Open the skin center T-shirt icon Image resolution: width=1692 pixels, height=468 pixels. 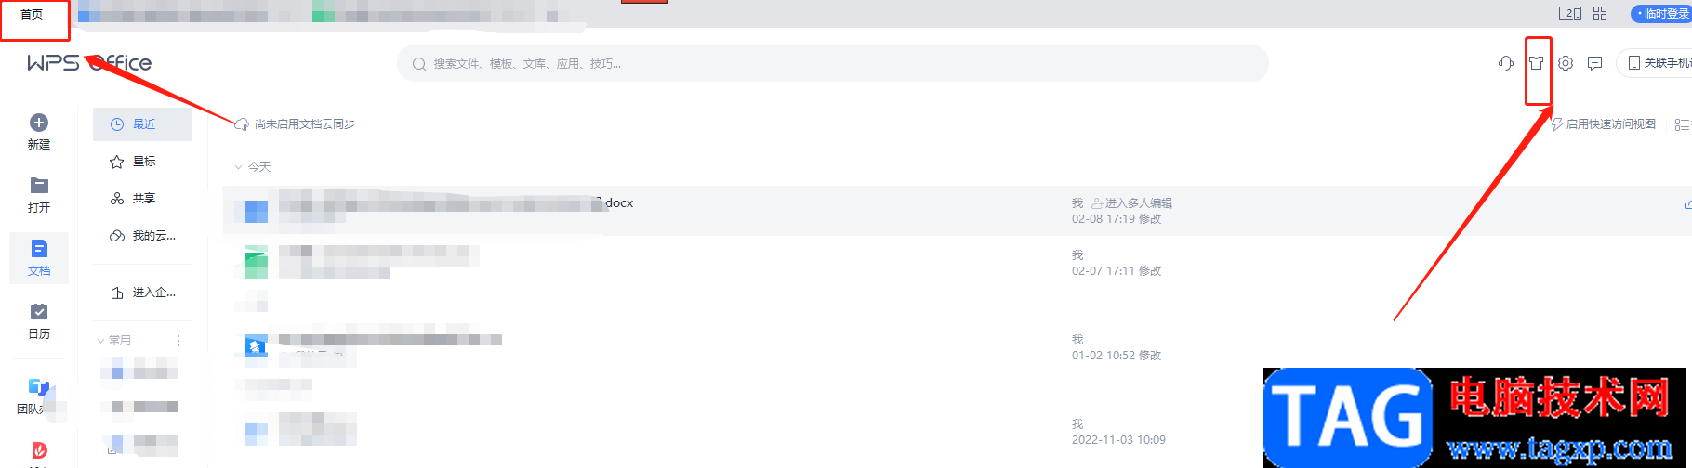click(1537, 63)
